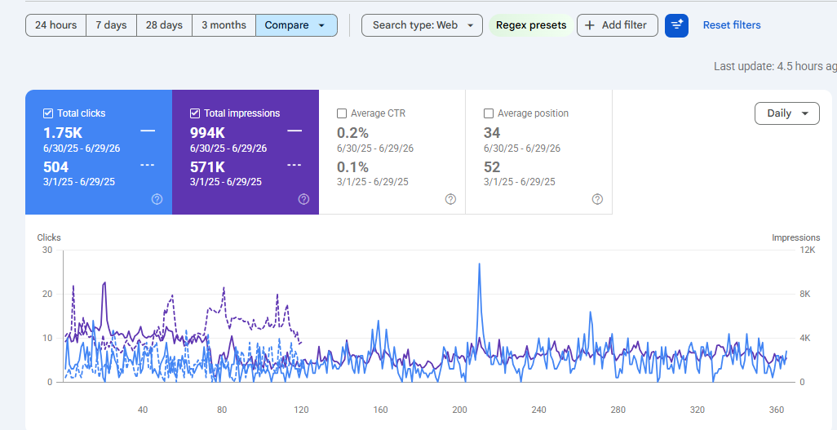Image resolution: width=837 pixels, height=430 pixels.
Task: Click the tallest clicks spike on chart
Action: click(x=480, y=264)
